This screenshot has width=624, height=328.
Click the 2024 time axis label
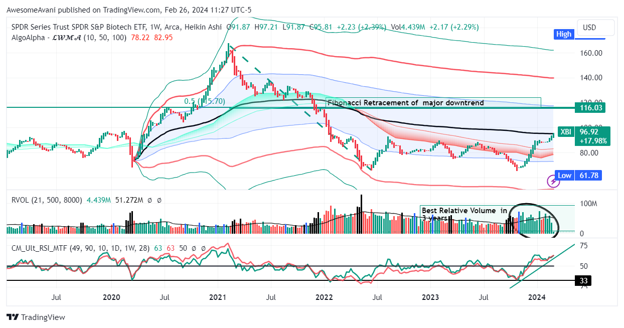[x=537, y=297]
